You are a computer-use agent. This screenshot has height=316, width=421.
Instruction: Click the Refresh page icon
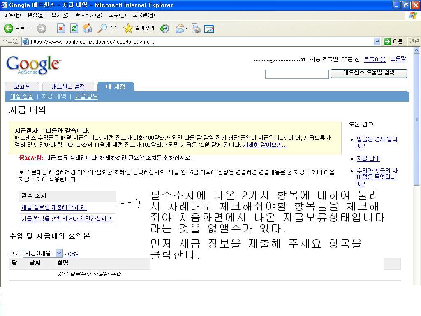pyautogui.click(x=74, y=28)
